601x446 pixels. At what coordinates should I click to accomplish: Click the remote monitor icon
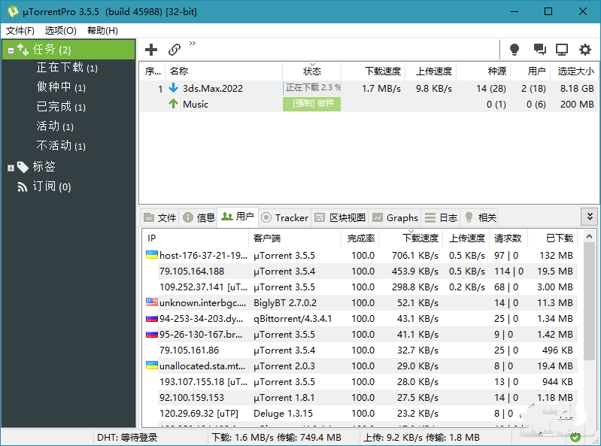[x=562, y=50]
